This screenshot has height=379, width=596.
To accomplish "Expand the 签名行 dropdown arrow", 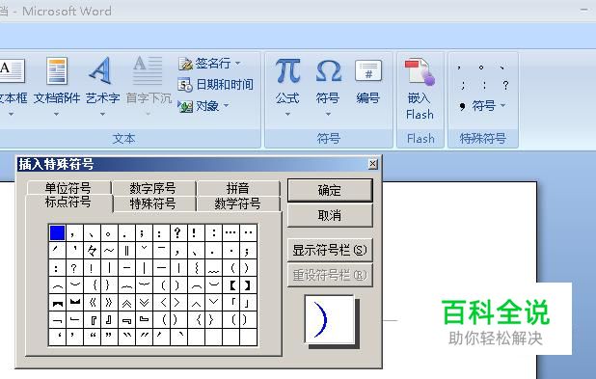I will tap(238, 63).
